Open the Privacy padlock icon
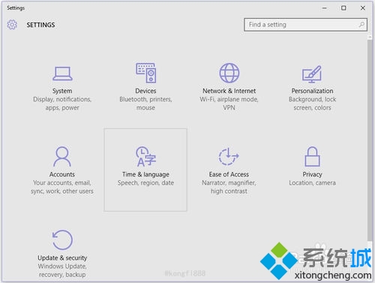The height and width of the screenshot is (283, 375). (x=312, y=157)
